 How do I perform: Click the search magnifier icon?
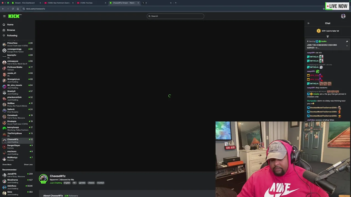tap(149, 16)
